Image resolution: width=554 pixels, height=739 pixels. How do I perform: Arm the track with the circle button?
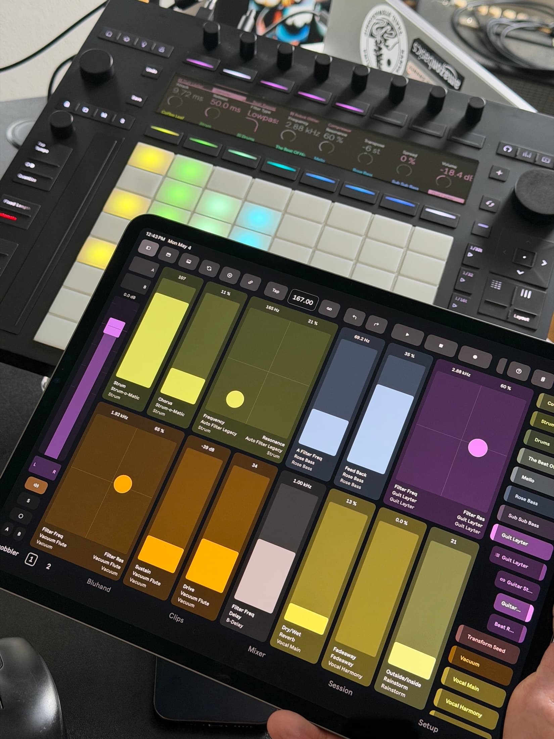[x=21, y=516]
